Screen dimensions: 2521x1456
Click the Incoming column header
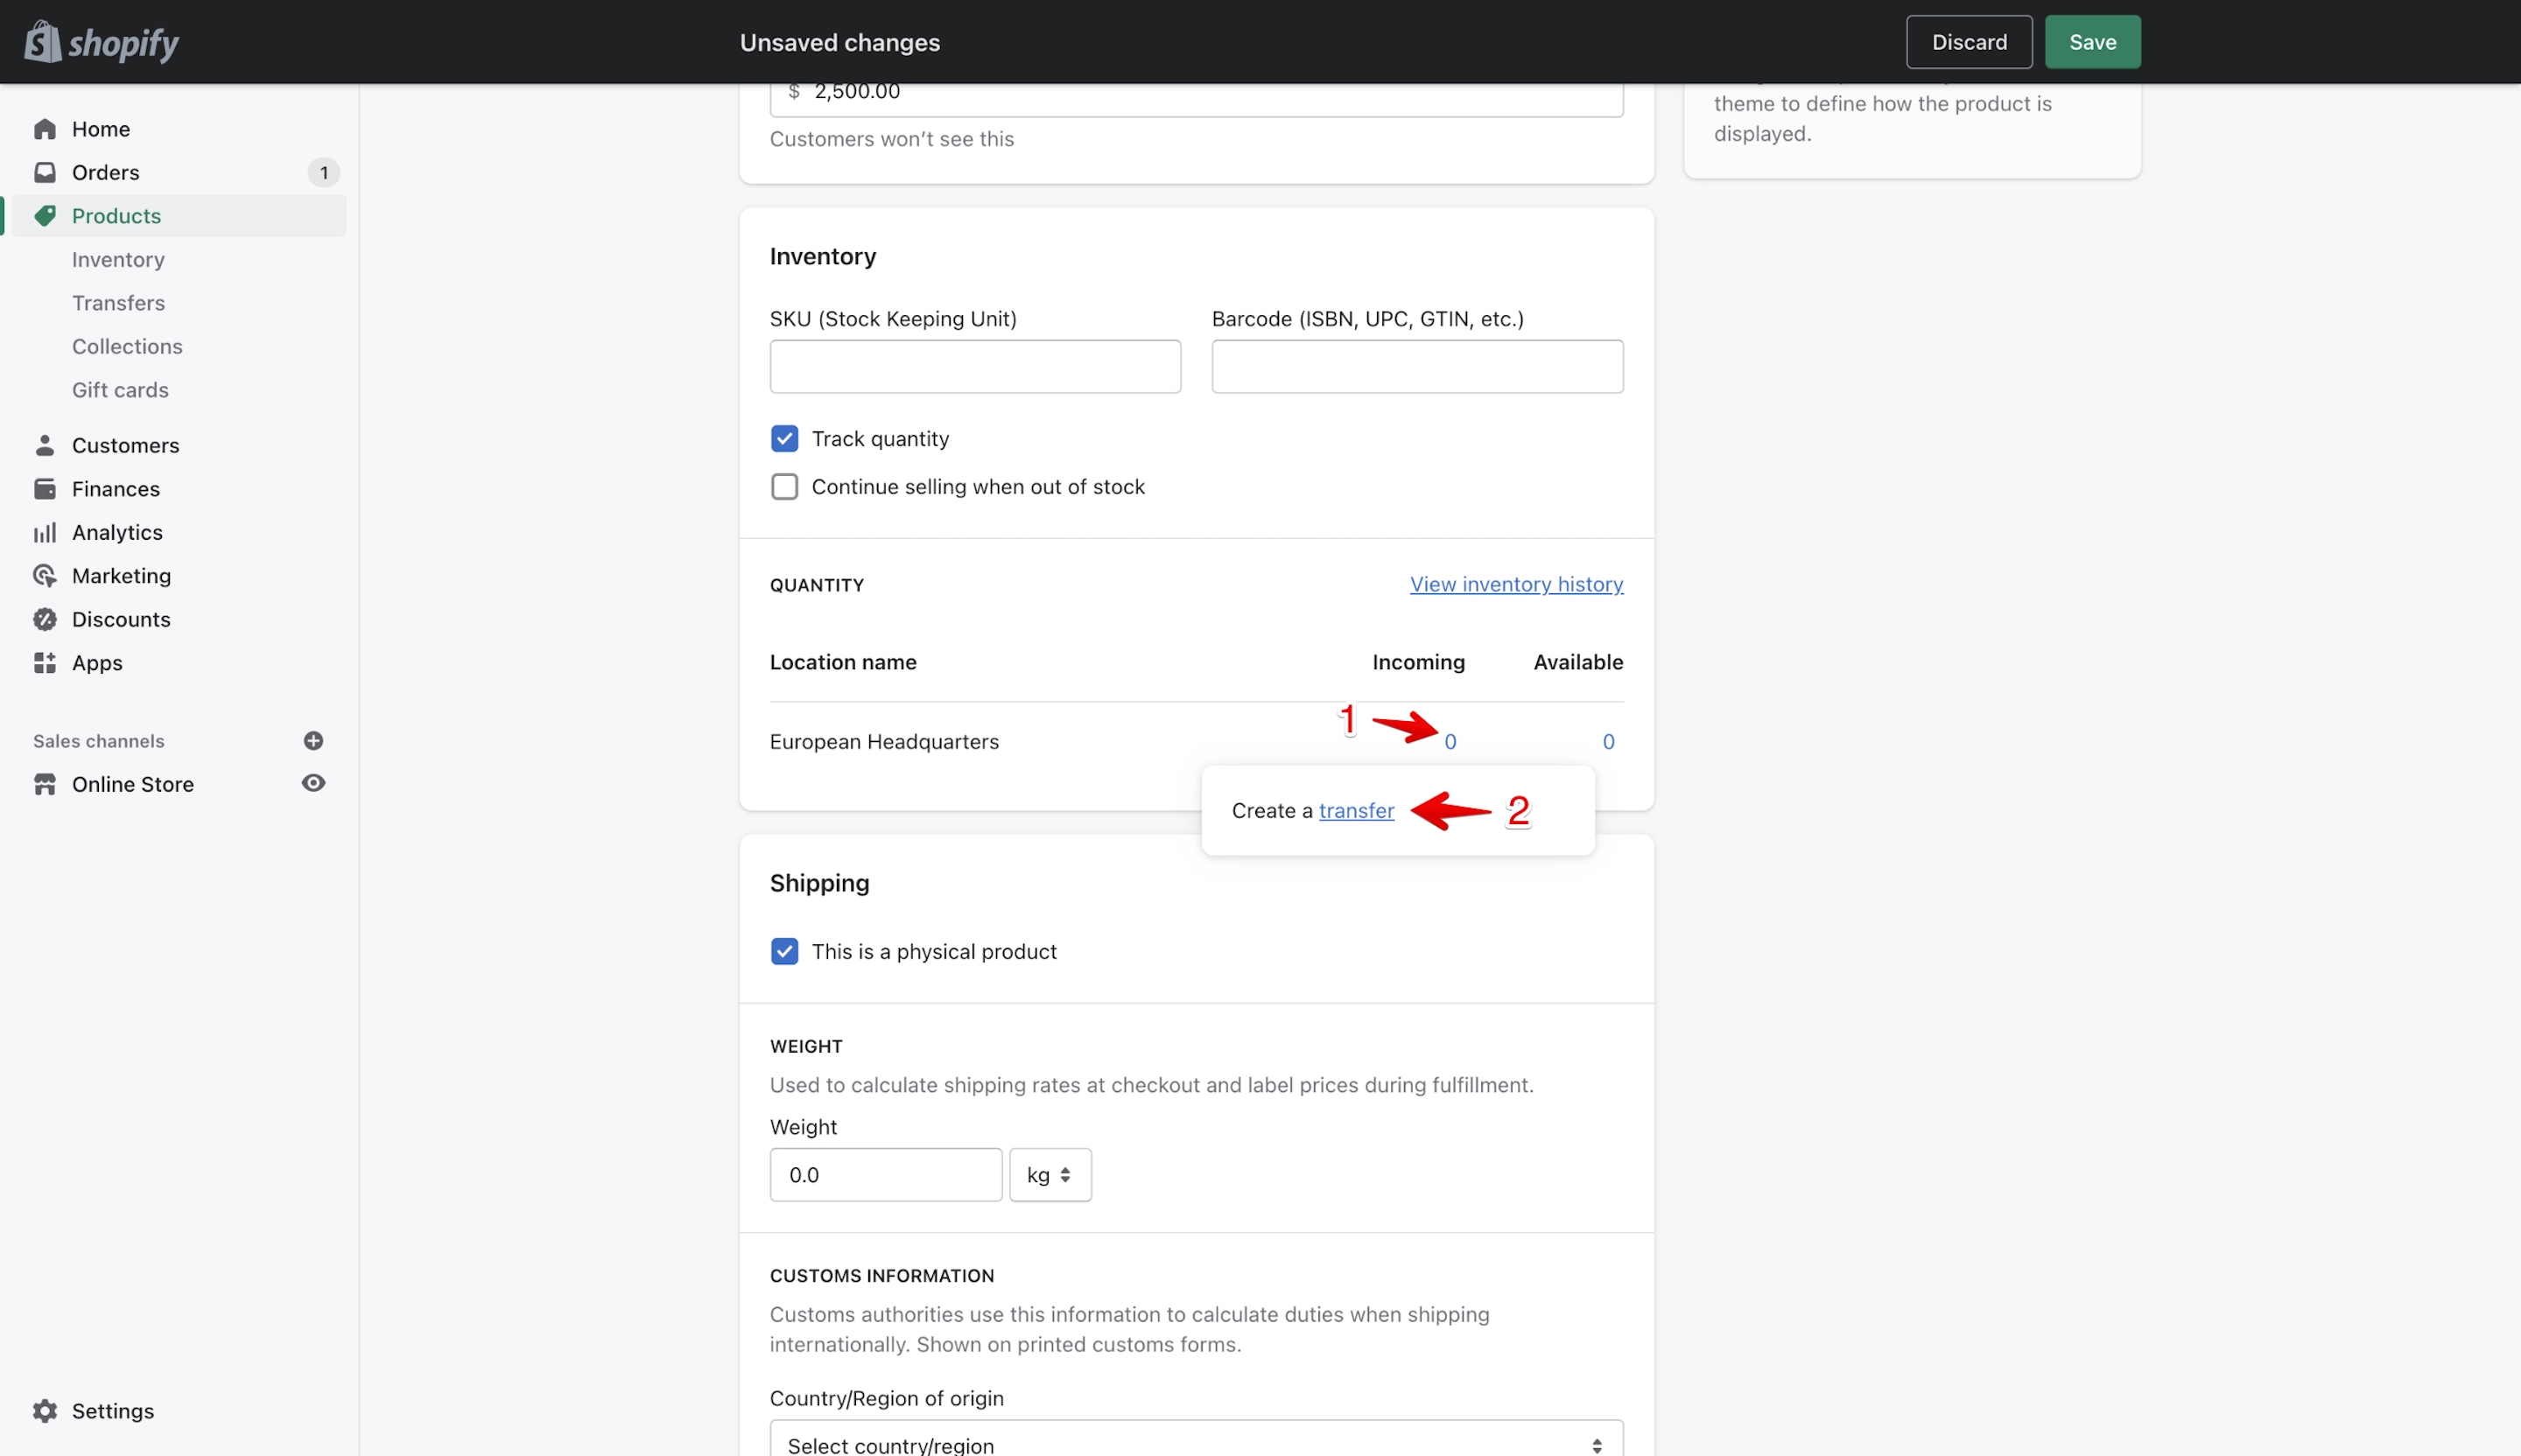tap(1417, 662)
